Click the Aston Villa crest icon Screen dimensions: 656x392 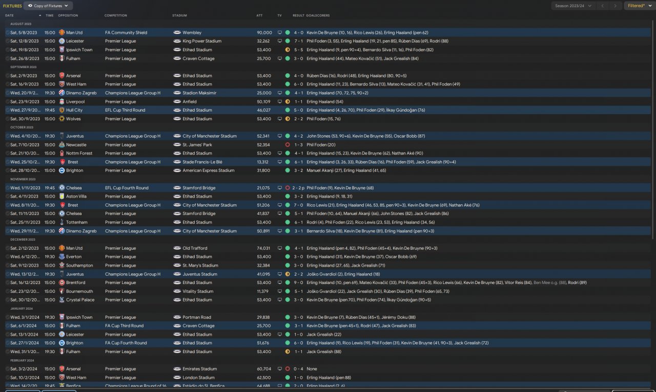[x=61, y=197]
